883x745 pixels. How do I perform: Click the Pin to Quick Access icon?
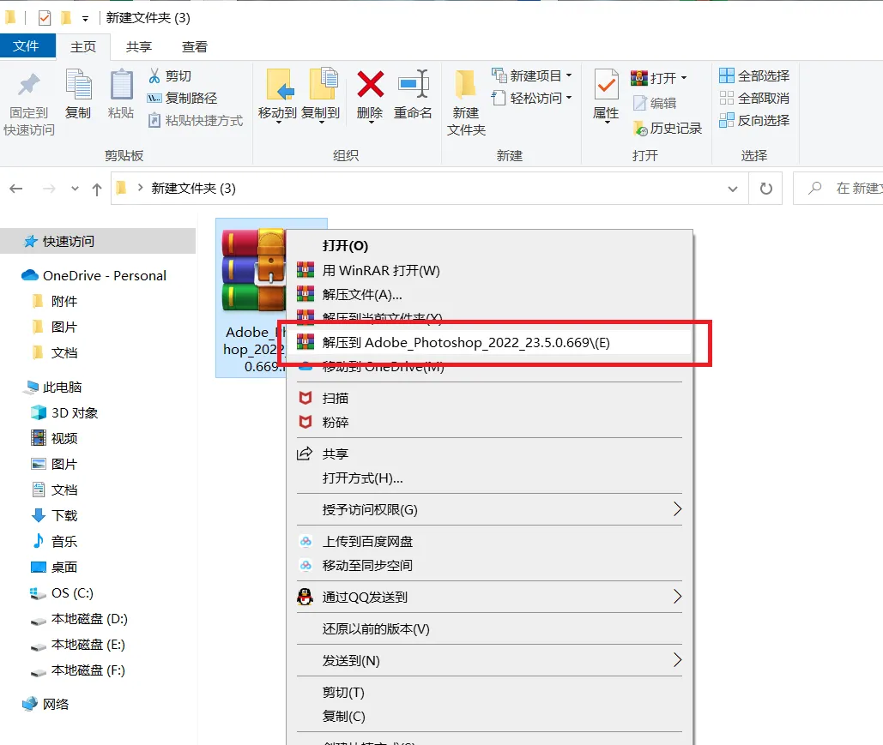click(x=29, y=85)
